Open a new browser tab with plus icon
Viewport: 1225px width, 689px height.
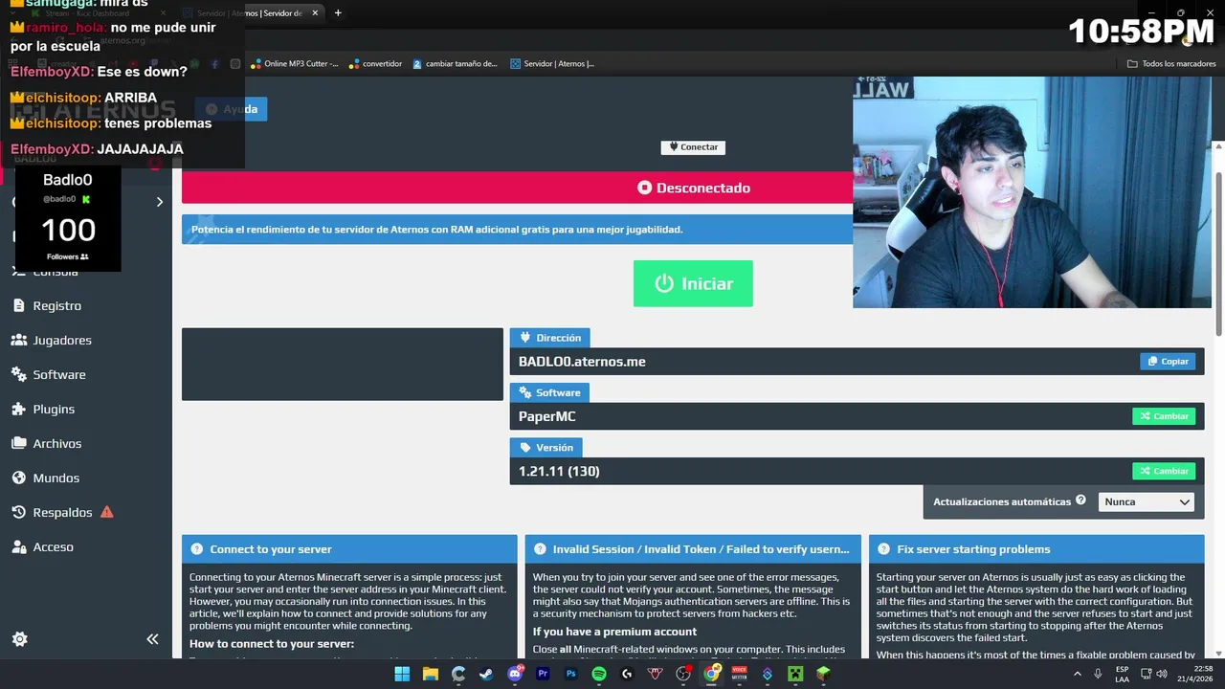338,13
